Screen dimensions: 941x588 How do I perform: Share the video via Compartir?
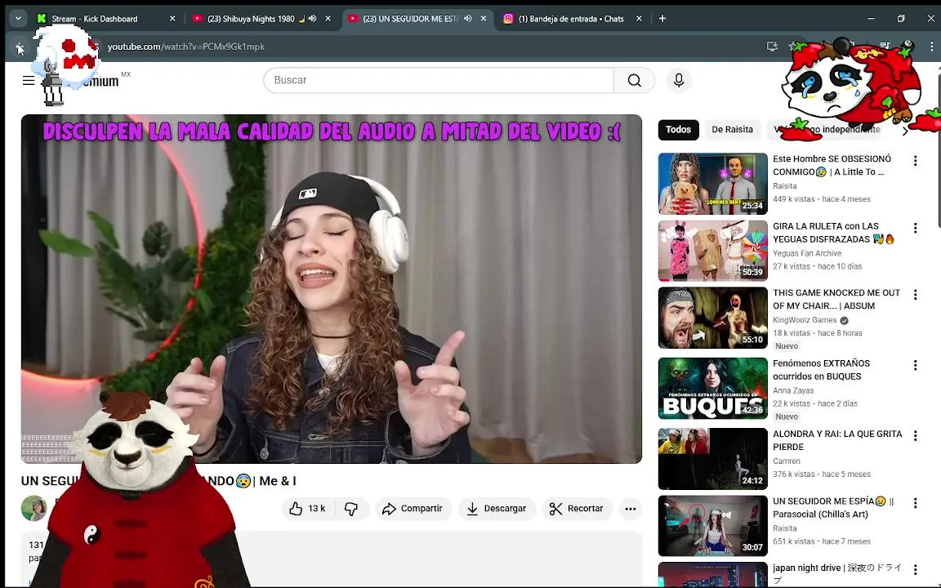[x=413, y=509]
